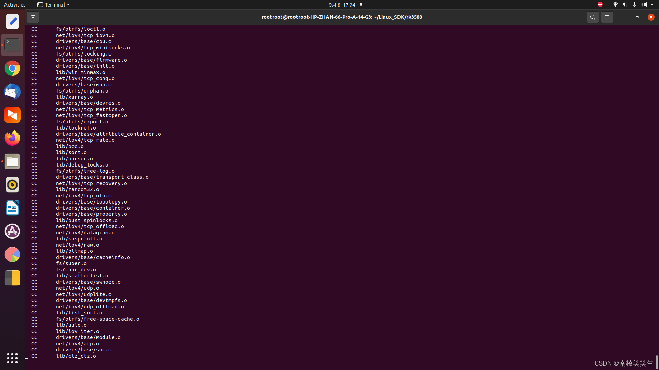Open the system status dropdown arrow
This screenshot has height=370, width=659.
click(651, 4)
